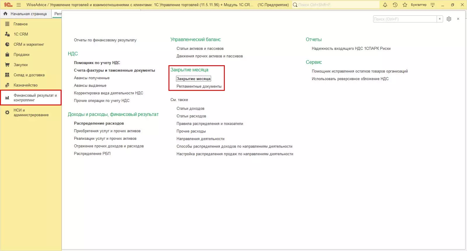Click the Продажи shopping bag icon
Image resolution: width=467 pixels, height=251 pixels.
(x=7, y=54)
